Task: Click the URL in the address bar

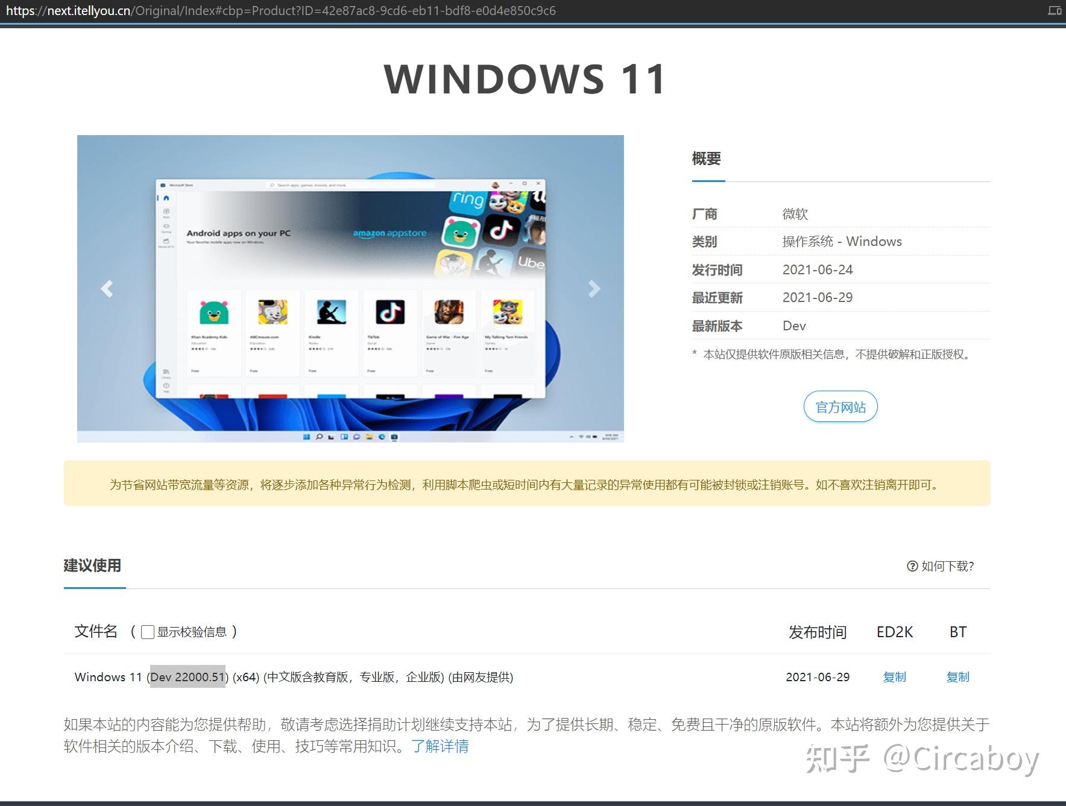Action: click(281, 11)
